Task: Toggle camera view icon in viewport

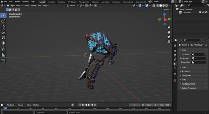Action: point(169,37)
